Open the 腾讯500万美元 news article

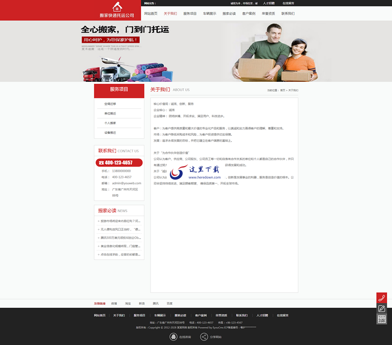coord(121,238)
